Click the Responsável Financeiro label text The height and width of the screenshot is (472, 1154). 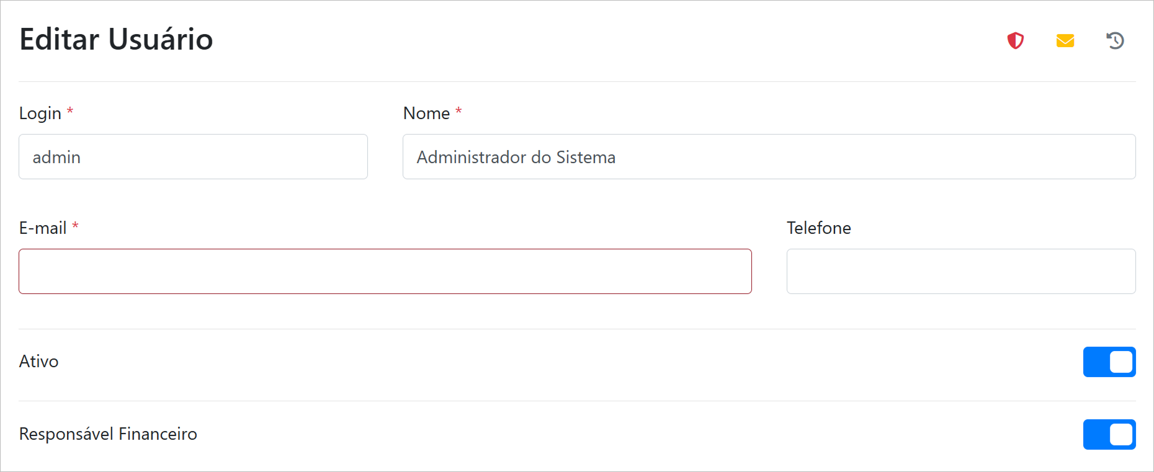(x=108, y=434)
